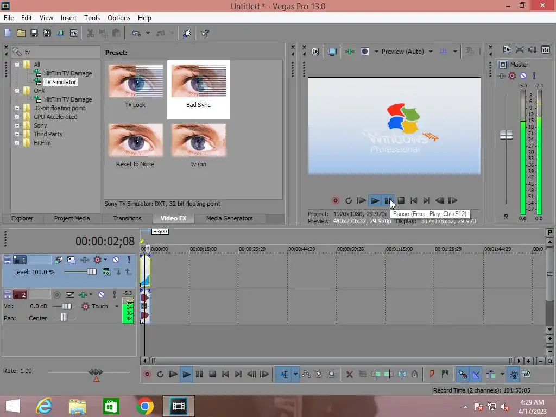Viewport: 556px width, 417px height.
Task: Switch to the Transitions tab
Action: pyautogui.click(x=127, y=218)
